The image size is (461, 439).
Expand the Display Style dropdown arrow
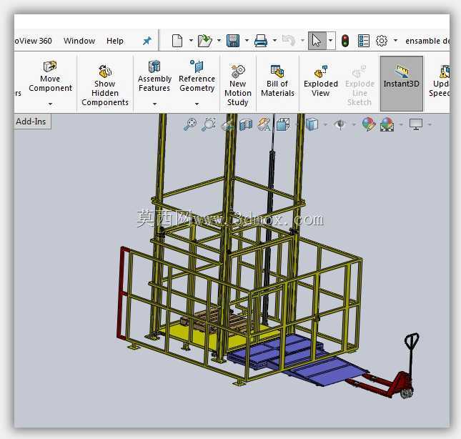coord(325,124)
